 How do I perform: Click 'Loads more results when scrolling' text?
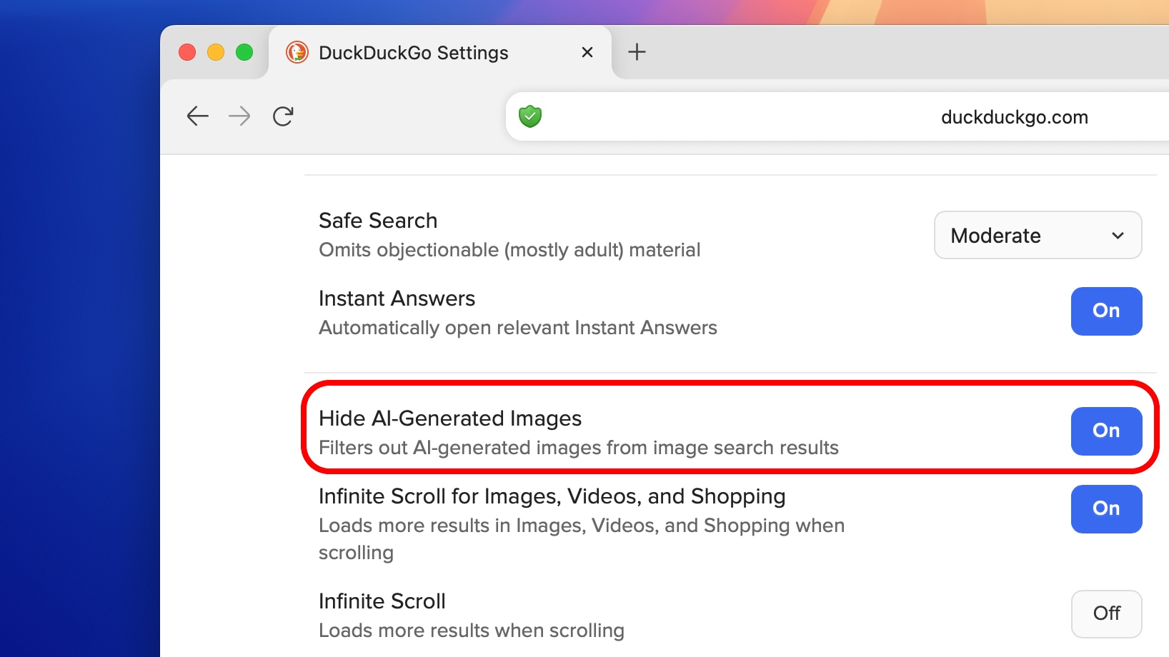472,631
